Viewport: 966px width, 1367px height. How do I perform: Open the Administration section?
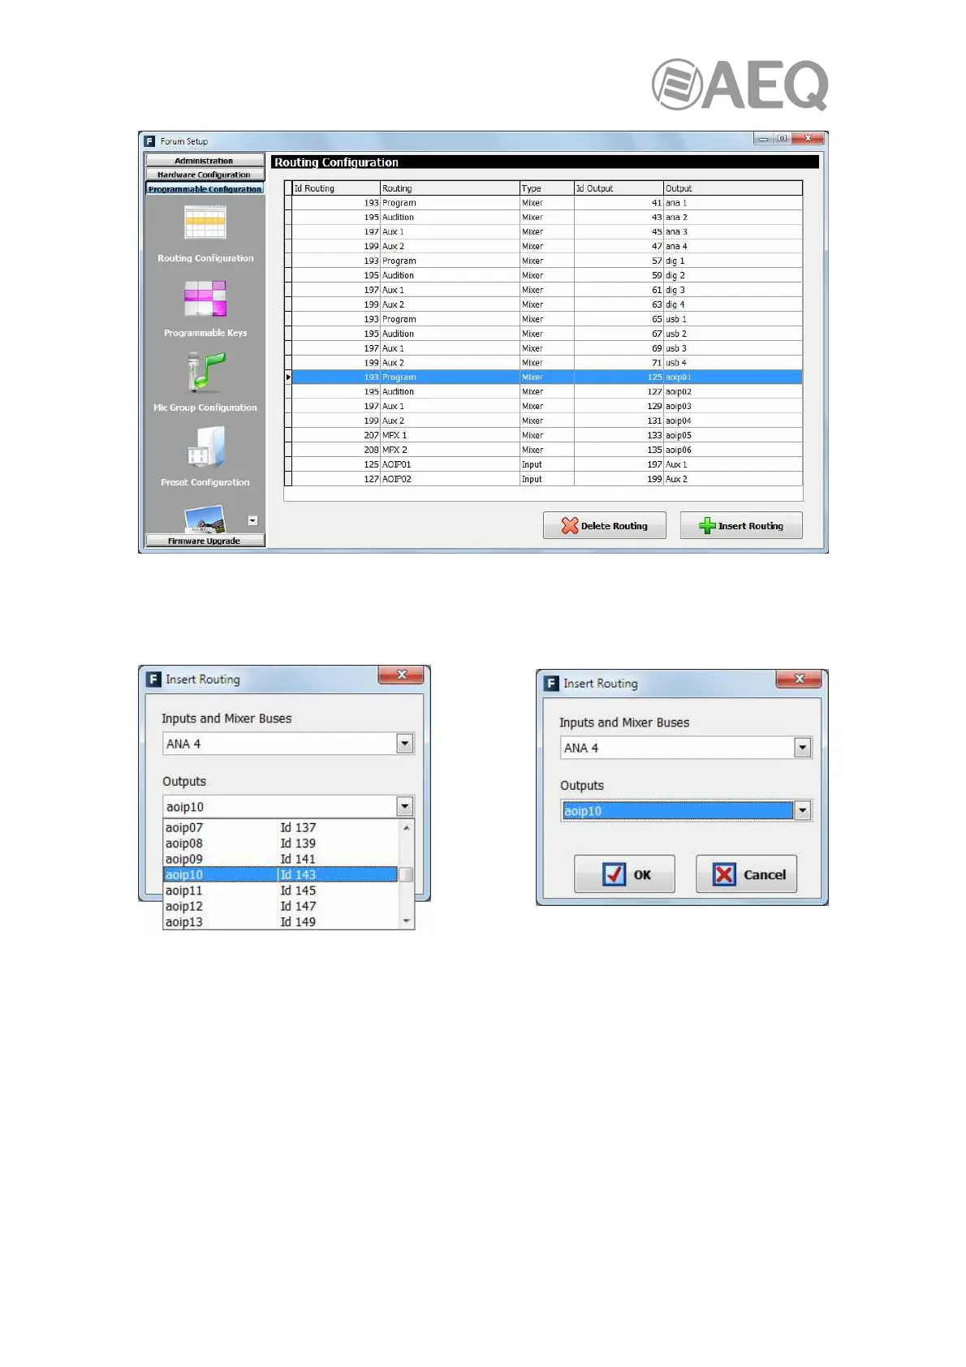click(x=205, y=161)
